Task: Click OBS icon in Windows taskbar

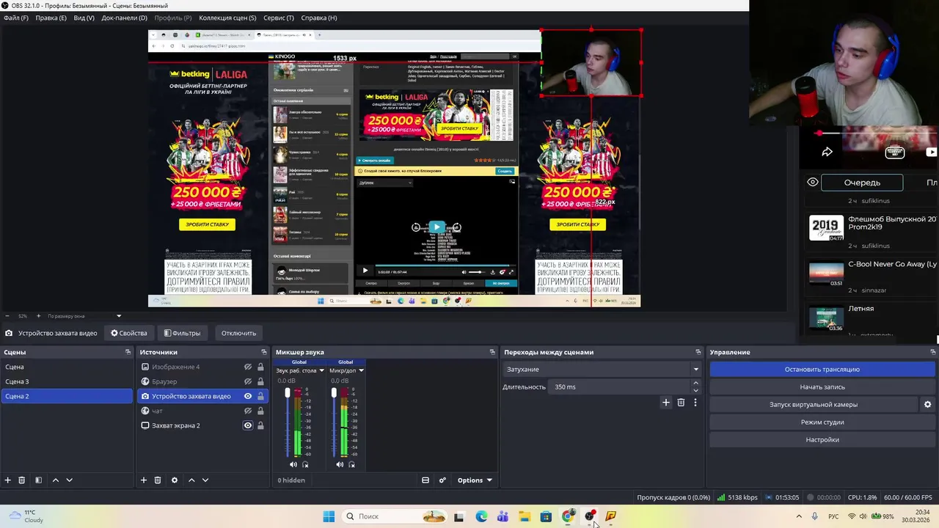Action: coord(589,516)
